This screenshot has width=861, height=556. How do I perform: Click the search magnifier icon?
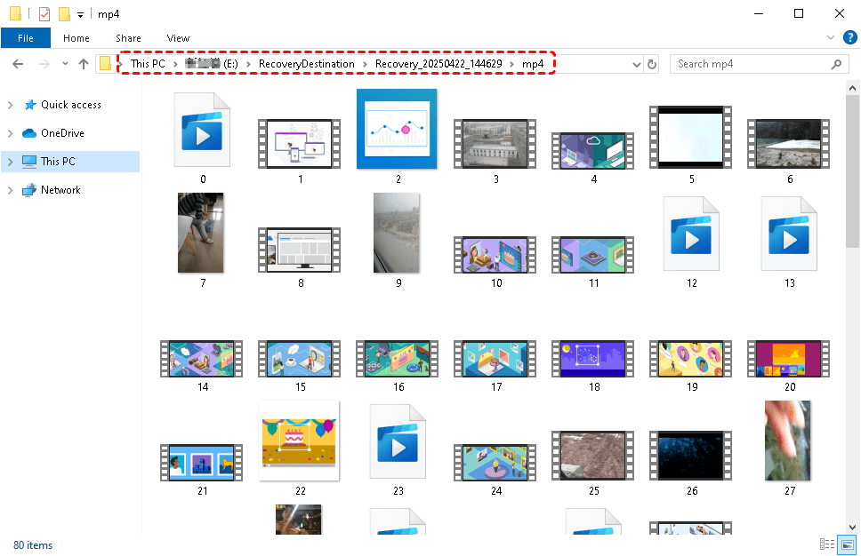tap(836, 64)
